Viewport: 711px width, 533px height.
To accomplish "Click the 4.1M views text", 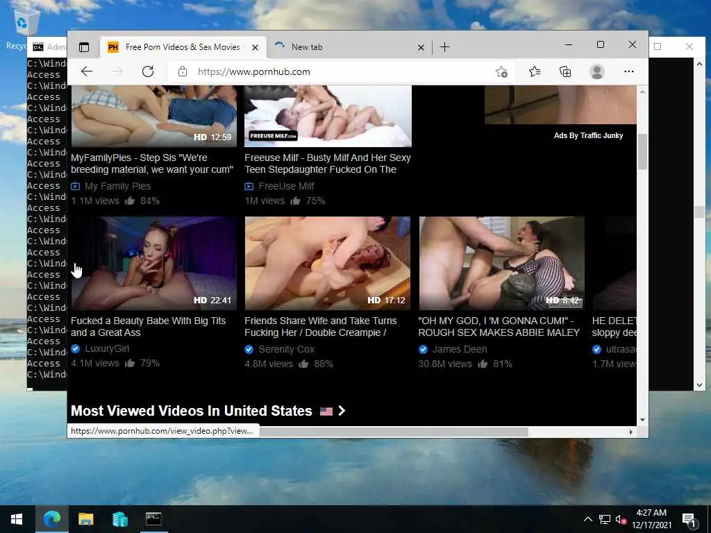I will (94, 363).
